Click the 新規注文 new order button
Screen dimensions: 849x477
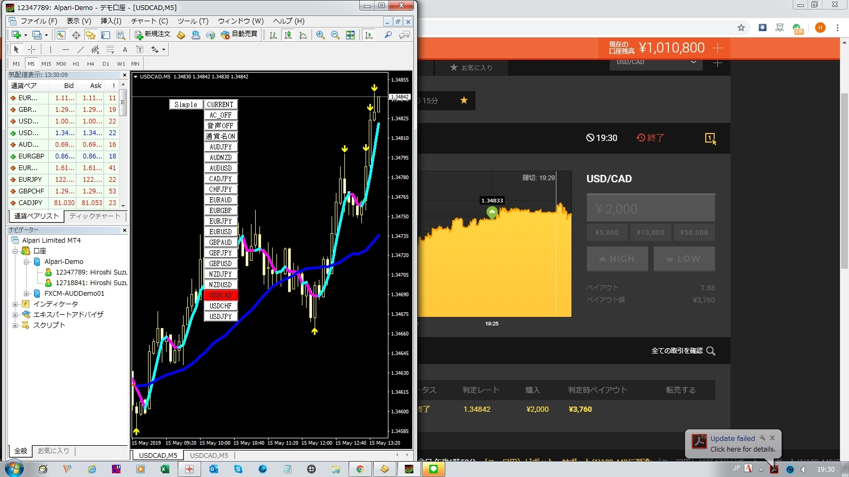point(152,34)
